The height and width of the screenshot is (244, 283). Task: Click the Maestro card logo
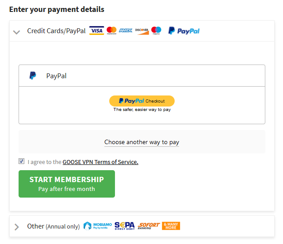(x=156, y=30)
